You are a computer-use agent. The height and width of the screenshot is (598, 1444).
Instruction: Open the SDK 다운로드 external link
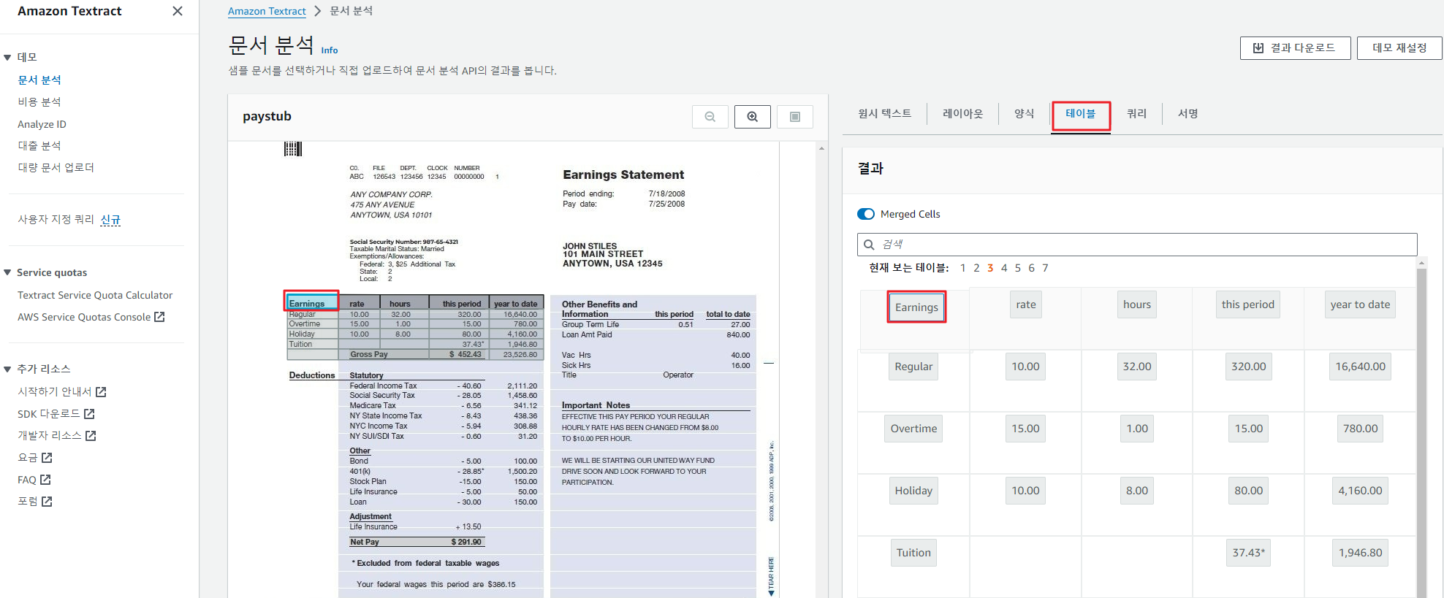tap(56, 413)
